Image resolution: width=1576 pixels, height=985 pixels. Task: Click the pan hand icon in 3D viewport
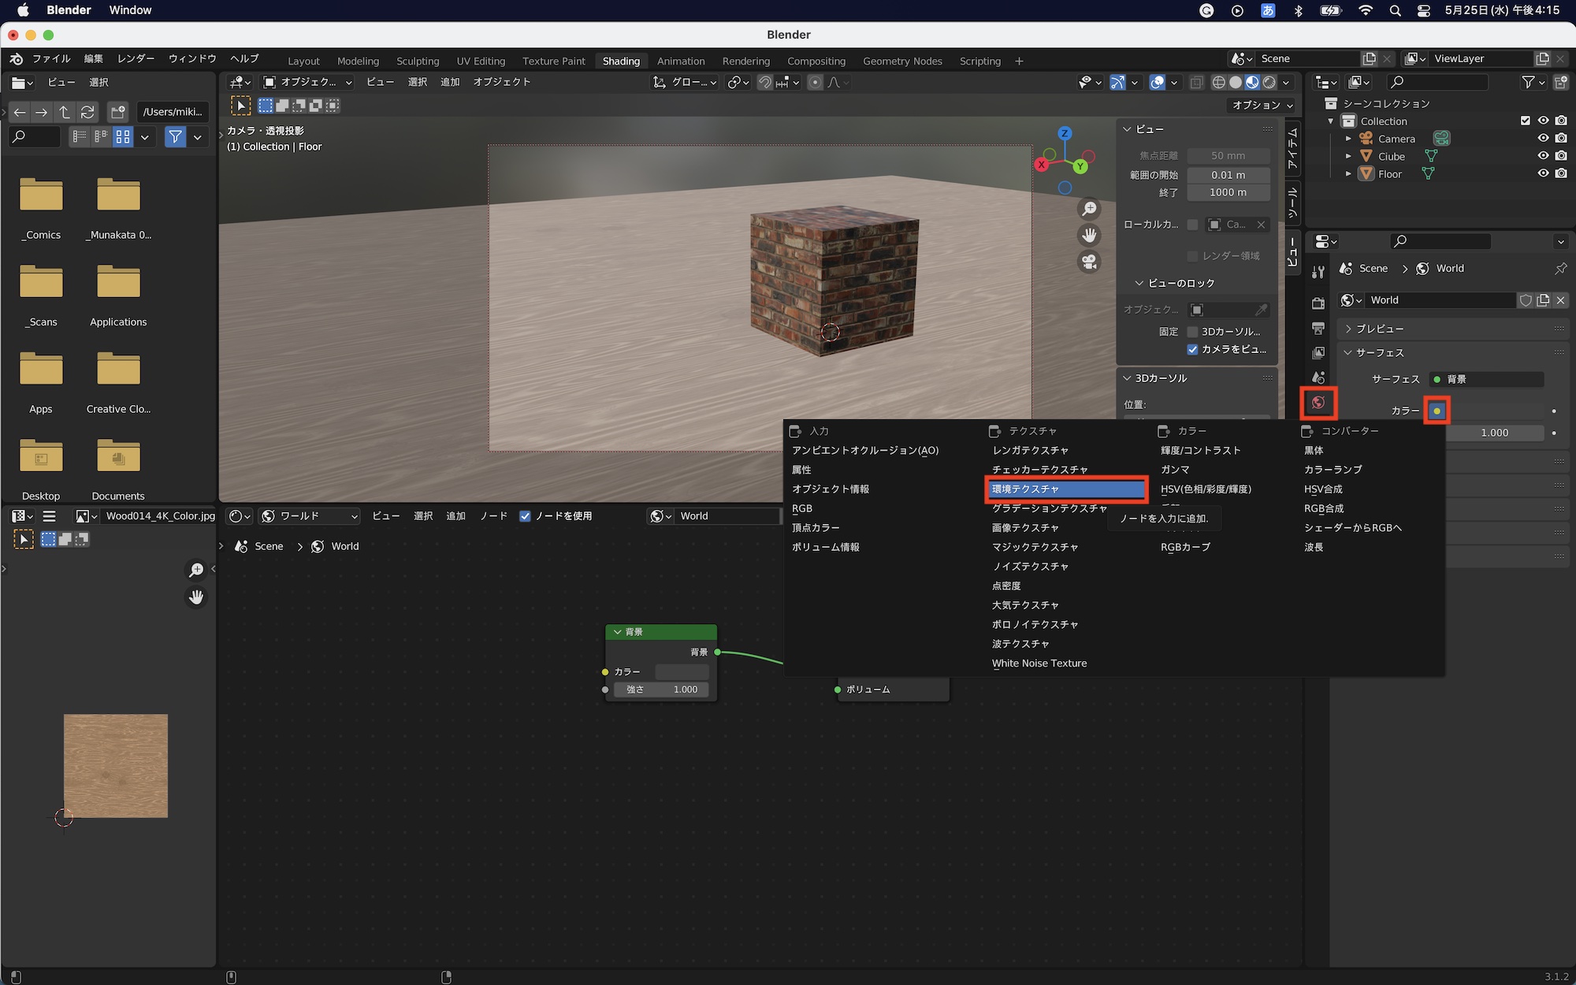(x=1089, y=235)
